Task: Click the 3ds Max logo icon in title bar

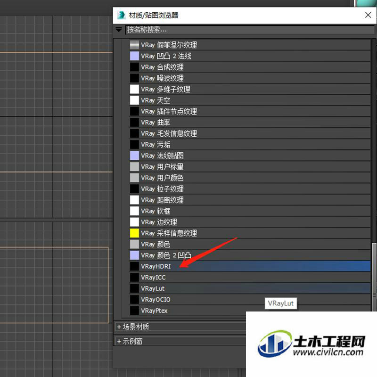Action: pos(122,15)
